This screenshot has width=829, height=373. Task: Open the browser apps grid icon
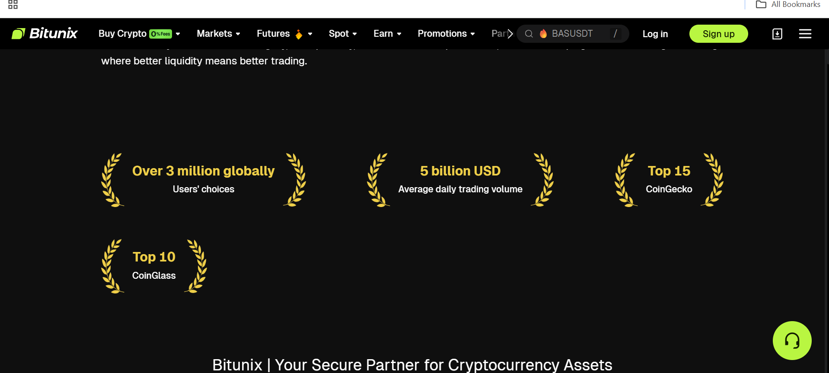tap(13, 5)
